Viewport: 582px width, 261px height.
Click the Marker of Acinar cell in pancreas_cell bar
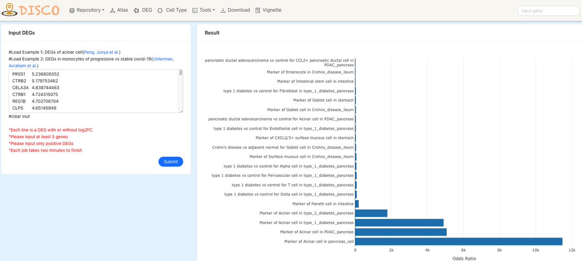point(459,241)
